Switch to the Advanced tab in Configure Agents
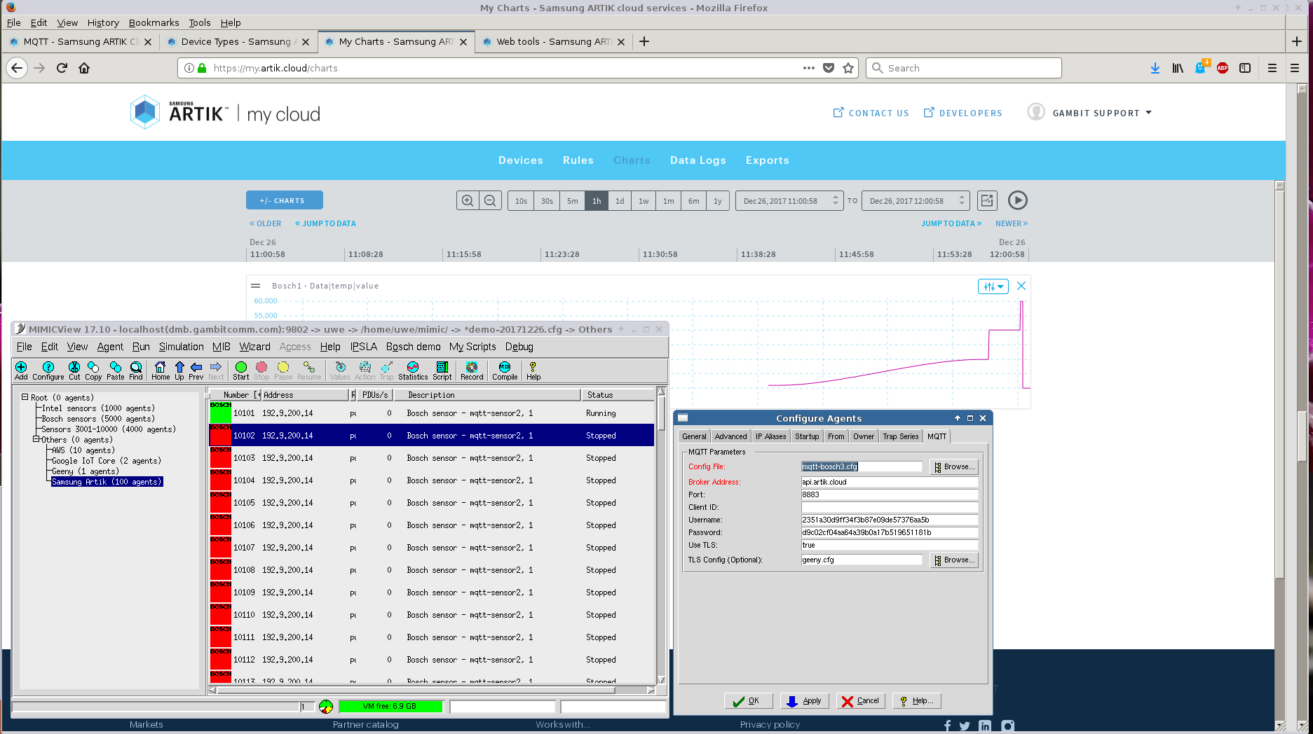Screen dimensions: 1313x734 pos(730,436)
